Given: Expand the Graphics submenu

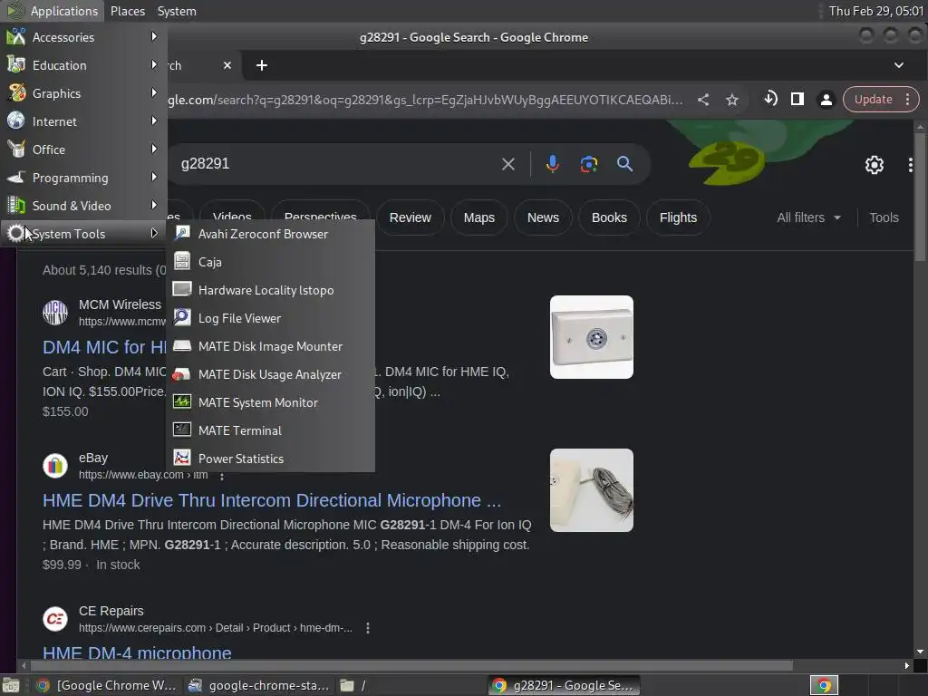Looking at the screenshot, I should (83, 93).
